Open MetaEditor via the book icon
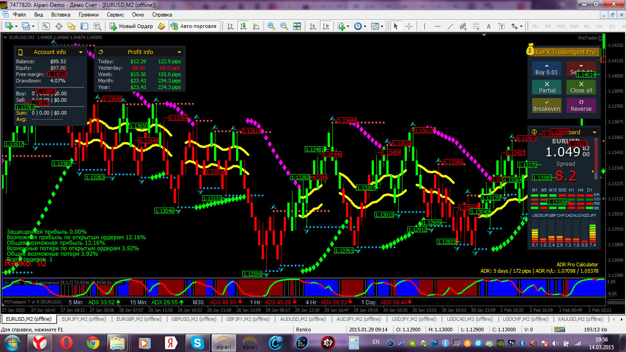 coord(161,26)
